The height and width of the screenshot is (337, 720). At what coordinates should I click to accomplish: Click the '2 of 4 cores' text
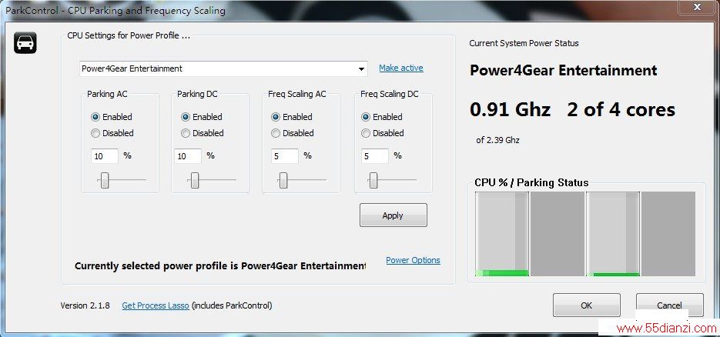(x=621, y=110)
